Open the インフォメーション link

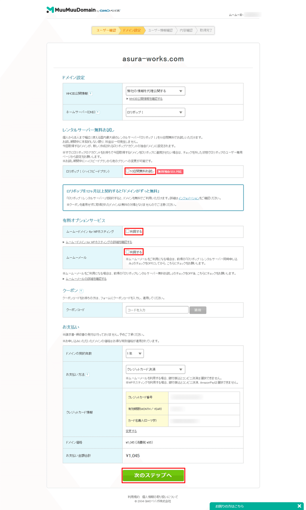(189, 198)
